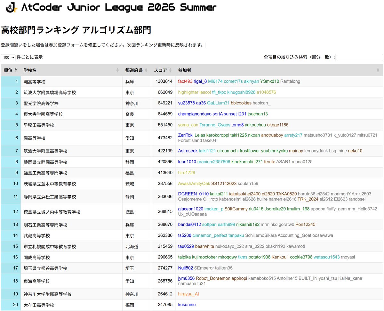Open participant link TRK_2024
This screenshot has height=311, width=384.
pyautogui.click(x=308, y=199)
